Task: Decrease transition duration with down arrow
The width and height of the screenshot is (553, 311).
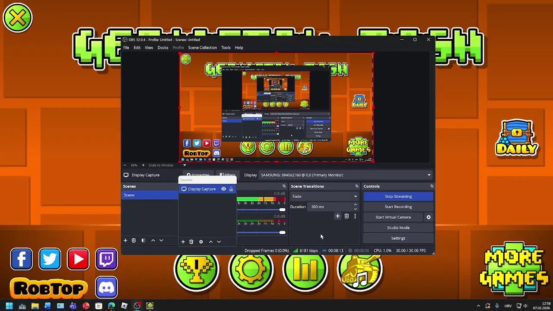Action: pos(355,209)
